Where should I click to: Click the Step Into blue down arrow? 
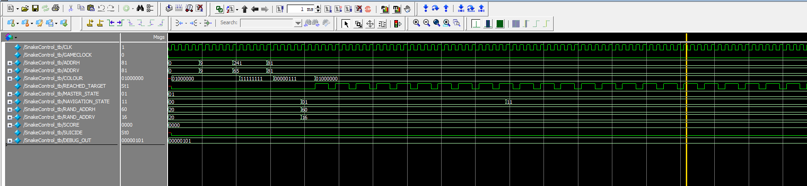pos(426,8)
